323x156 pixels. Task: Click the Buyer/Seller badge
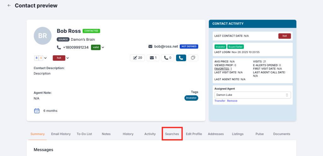[236, 47]
